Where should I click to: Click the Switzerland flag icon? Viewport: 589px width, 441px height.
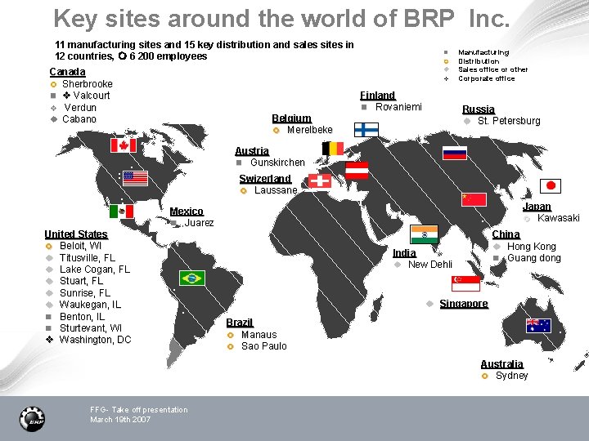tap(320, 180)
